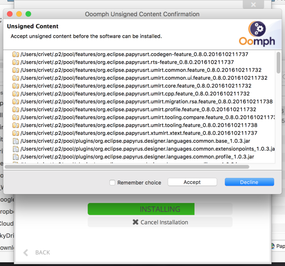Cancel Installation in the installer window
Viewport: 285px width, 266px height.
point(160,222)
